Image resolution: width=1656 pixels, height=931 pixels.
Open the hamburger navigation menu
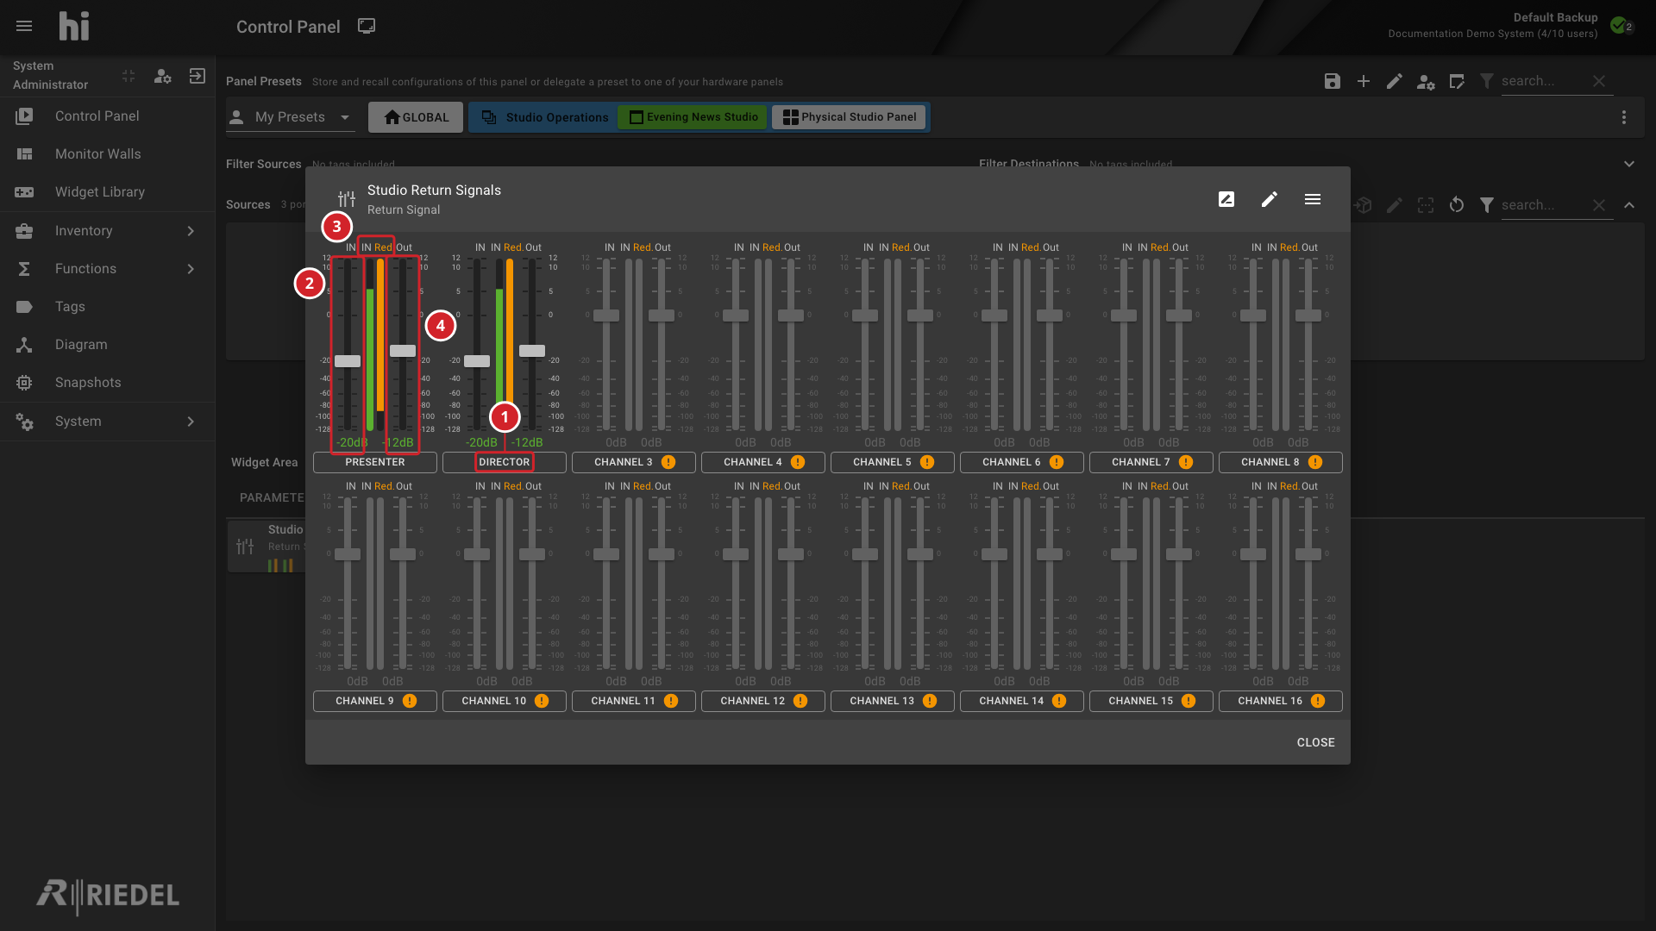[24, 26]
